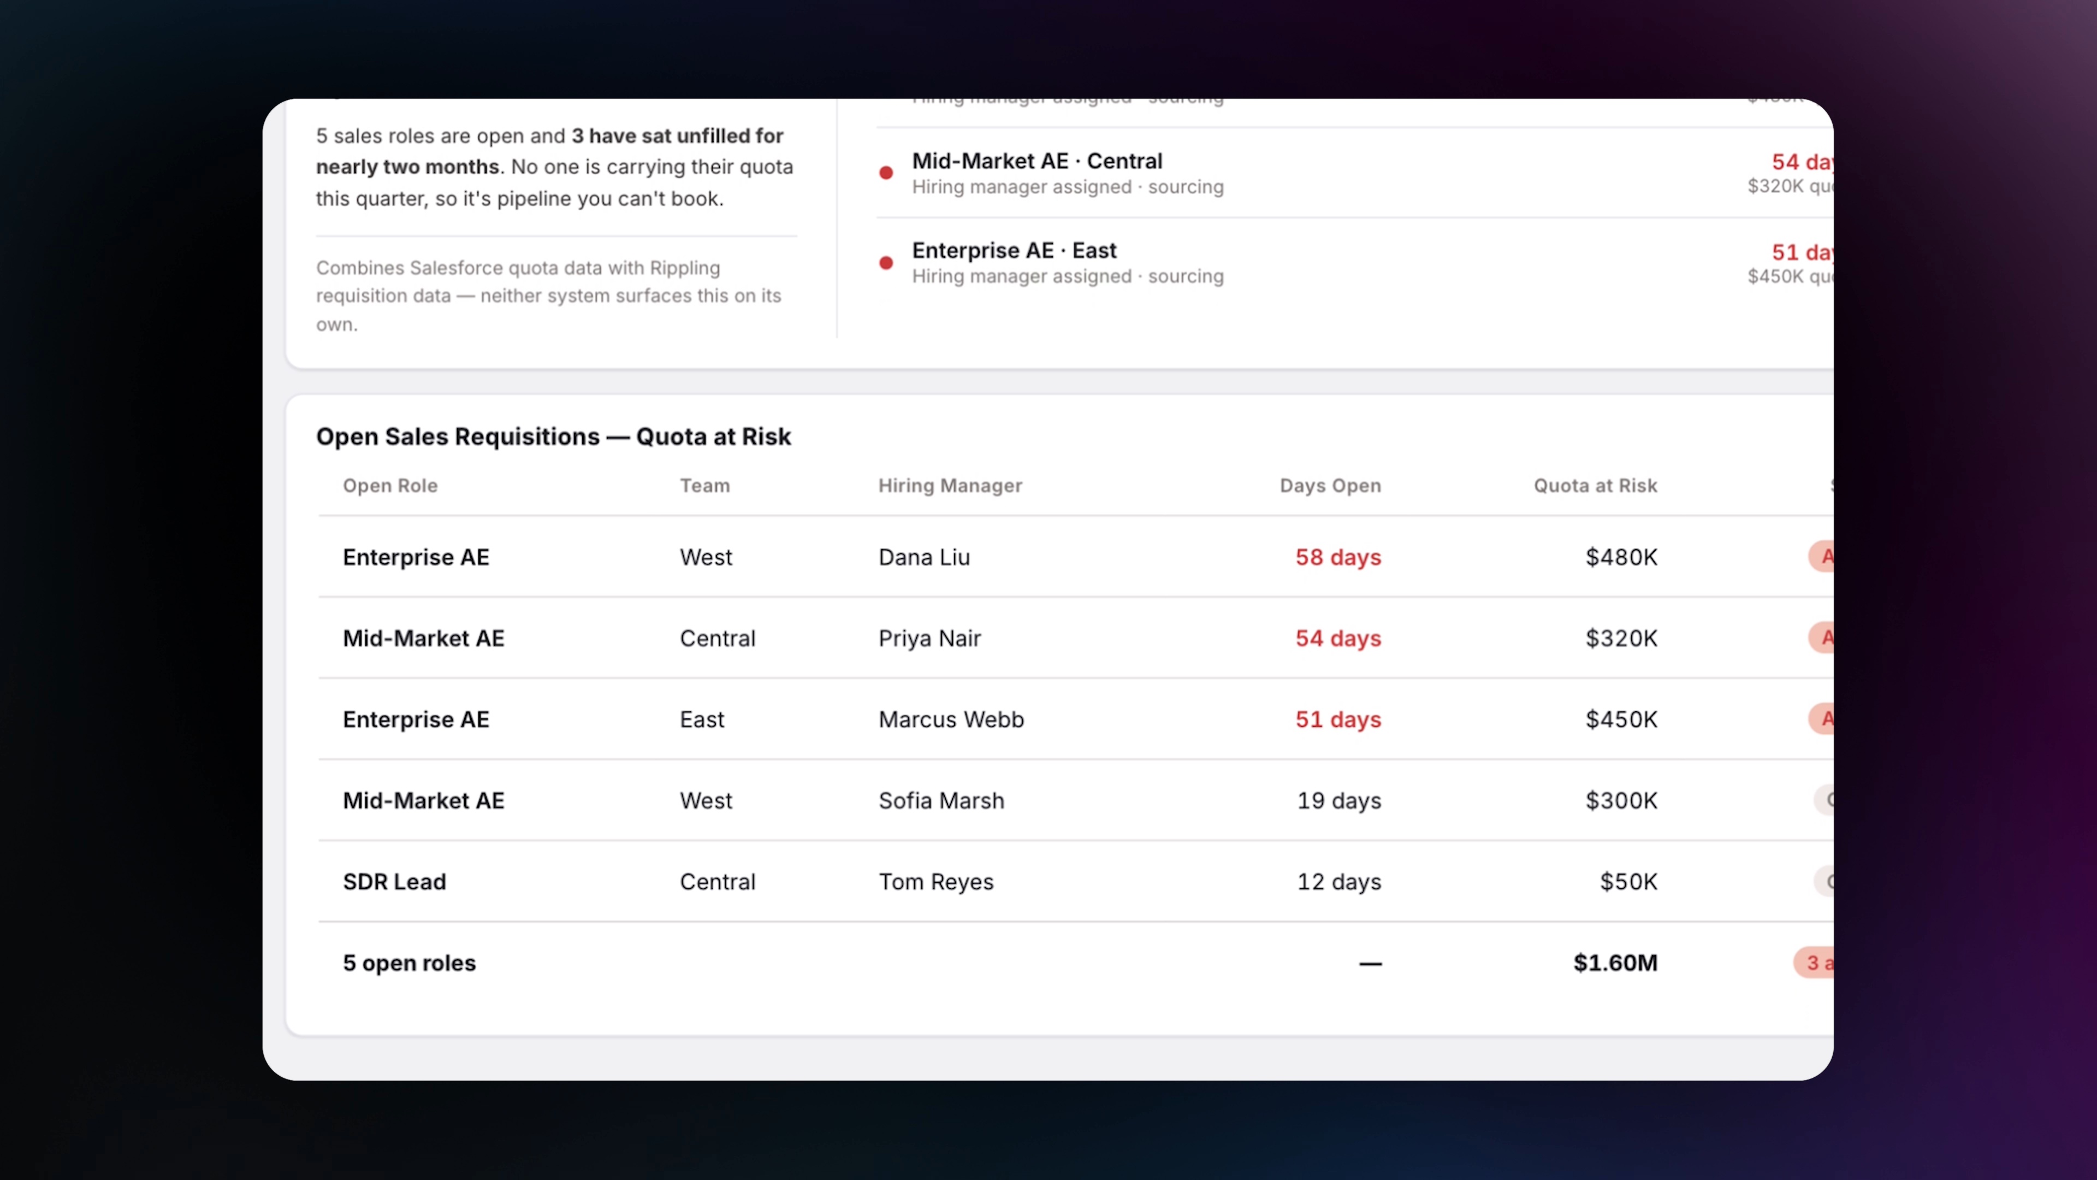Click the 54 days value in the table
This screenshot has width=2097, height=1180.
(x=1338, y=639)
